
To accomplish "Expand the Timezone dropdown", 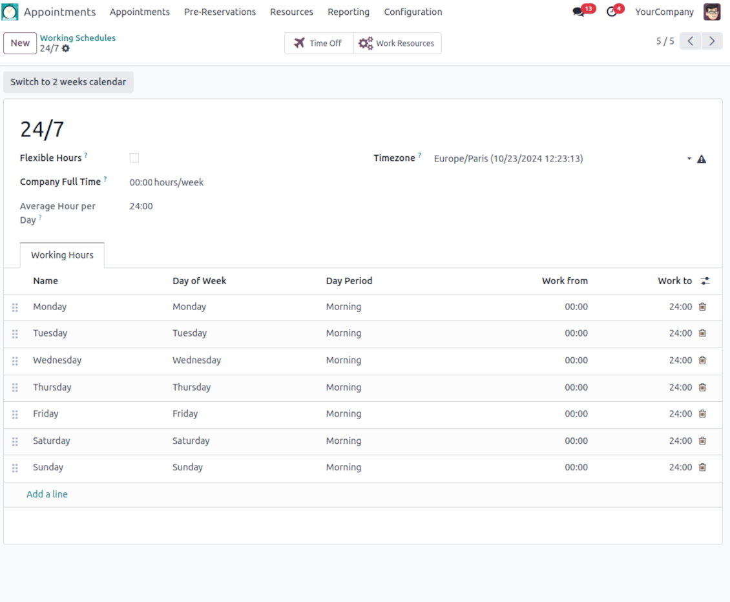I will (x=689, y=159).
